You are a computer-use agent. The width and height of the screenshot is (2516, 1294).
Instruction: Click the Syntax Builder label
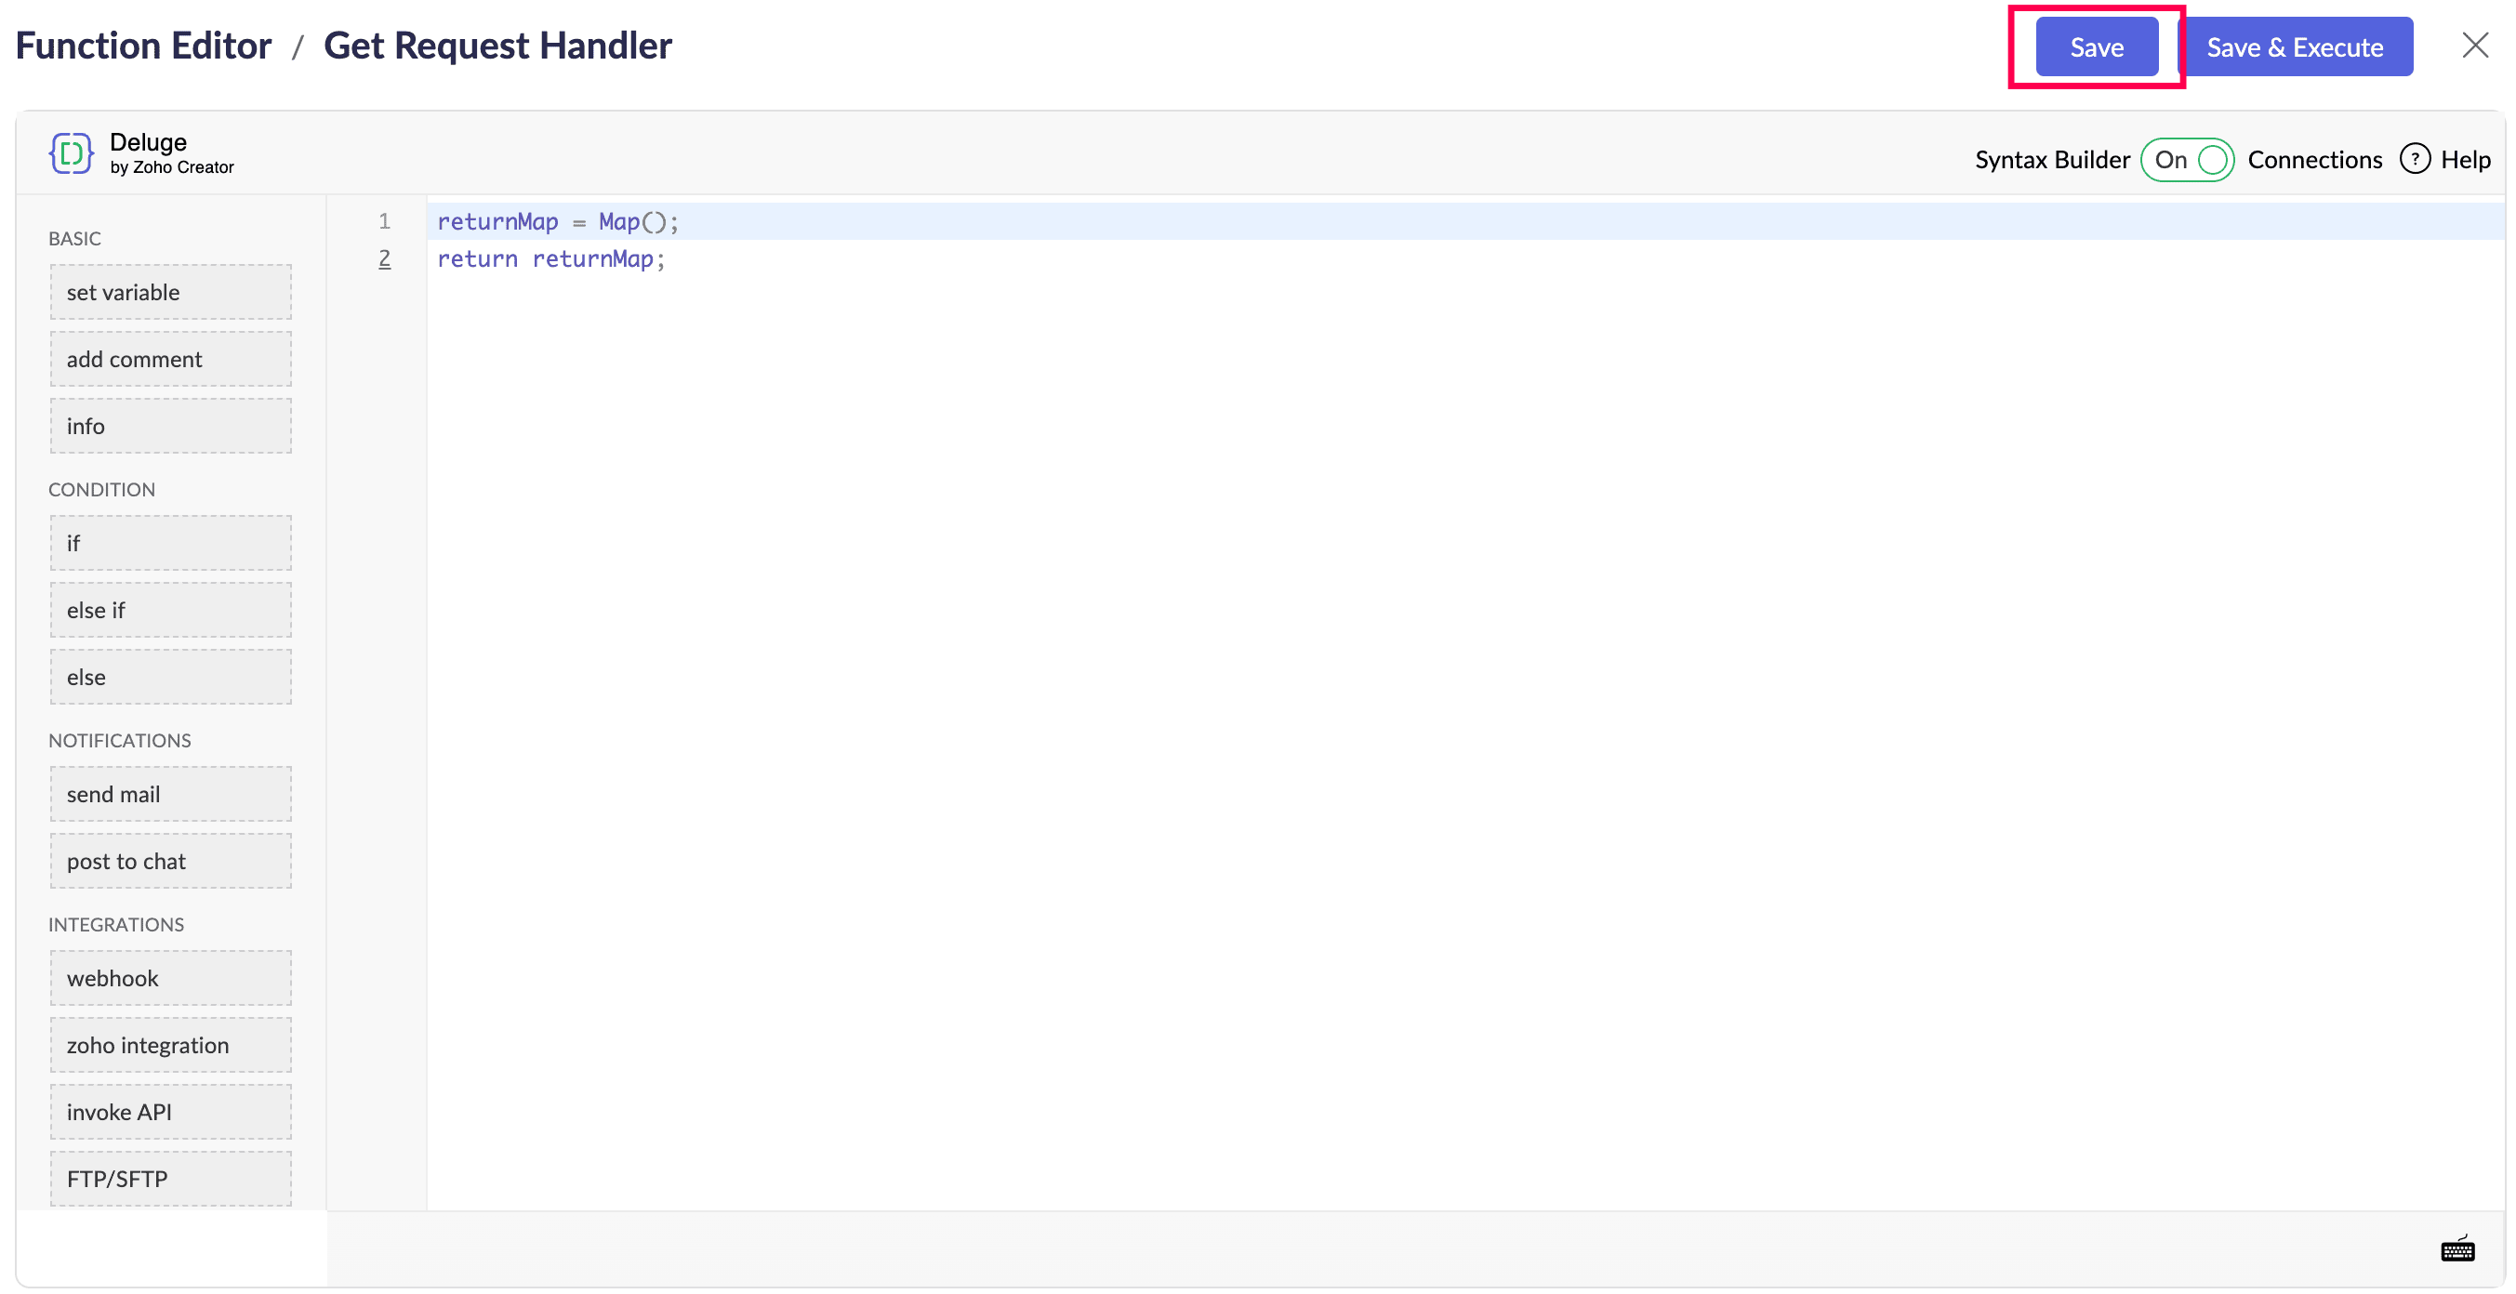pyautogui.click(x=2051, y=159)
